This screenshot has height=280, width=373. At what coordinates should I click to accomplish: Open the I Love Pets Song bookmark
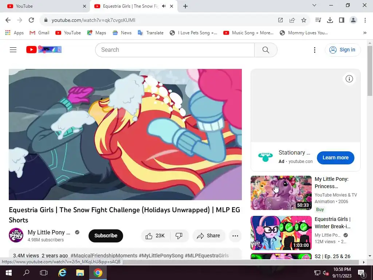pos(193,33)
